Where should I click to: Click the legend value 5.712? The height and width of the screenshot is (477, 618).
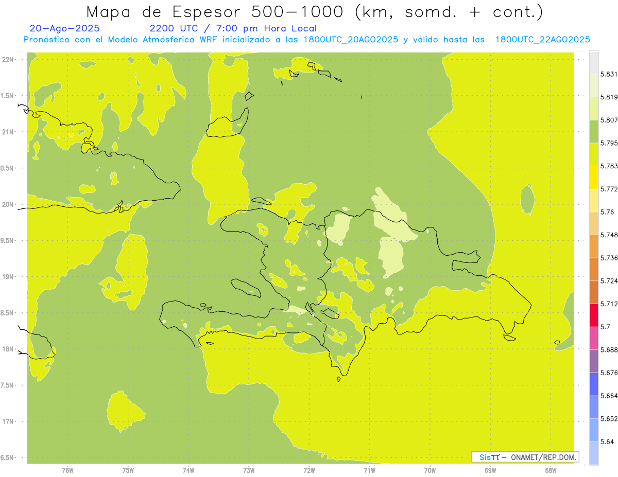click(609, 304)
